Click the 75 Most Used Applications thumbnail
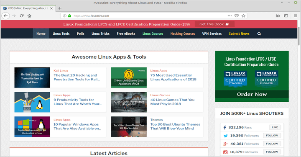Viewport: 301px width, 157px height. (129, 77)
